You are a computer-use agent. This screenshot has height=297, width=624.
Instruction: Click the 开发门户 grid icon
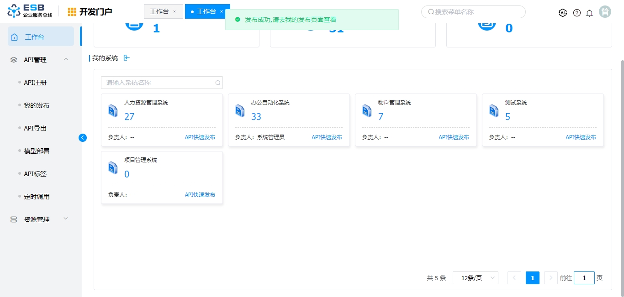coord(72,12)
